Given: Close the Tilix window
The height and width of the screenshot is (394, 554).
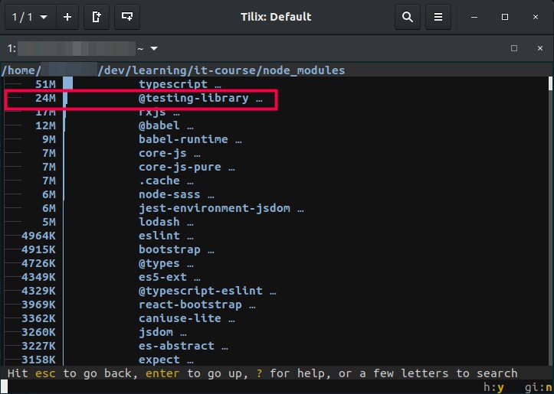Looking at the screenshot, I should coord(536,17).
